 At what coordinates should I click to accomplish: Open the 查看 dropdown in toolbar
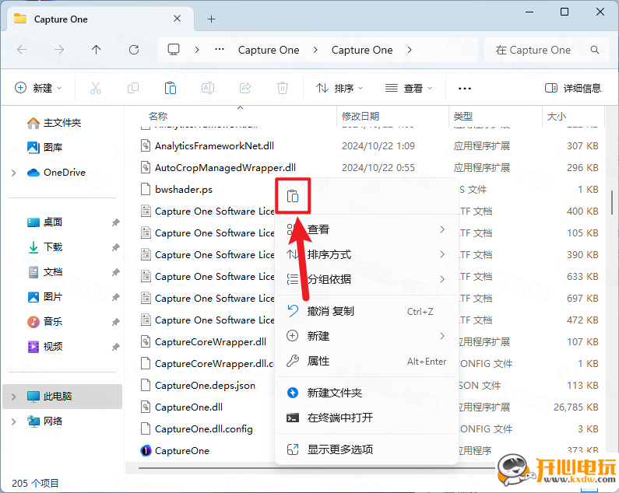pos(409,88)
